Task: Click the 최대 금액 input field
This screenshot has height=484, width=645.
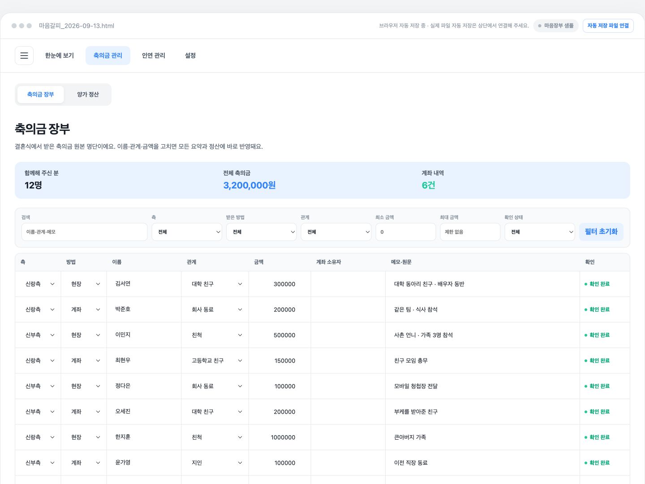Action: [x=470, y=232]
